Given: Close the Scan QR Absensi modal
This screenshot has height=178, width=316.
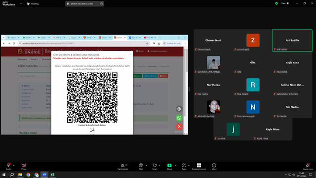Looking at the screenshot, I should coord(130,54).
